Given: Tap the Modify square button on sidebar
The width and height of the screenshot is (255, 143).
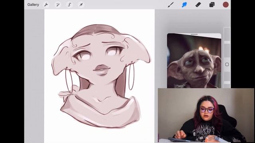Looking at the screenshot, I should tap(227, 64).
